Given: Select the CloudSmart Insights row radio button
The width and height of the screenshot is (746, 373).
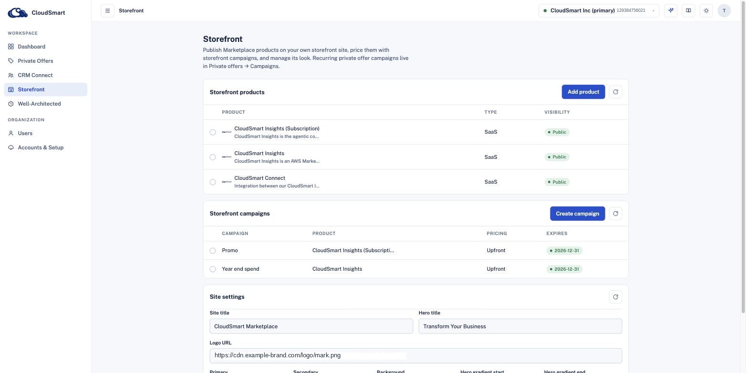Looking at the screenshot, I should pyautogui.click(x=213, y=157).
